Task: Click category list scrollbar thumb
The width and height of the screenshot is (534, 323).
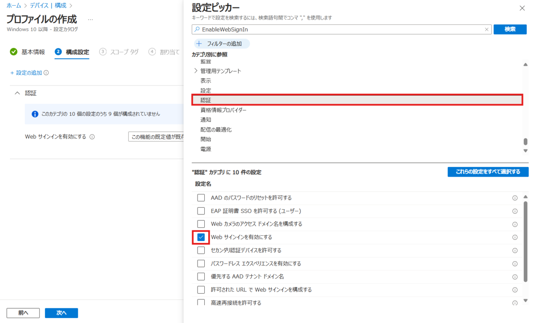Action: click(x=526, y=142)
